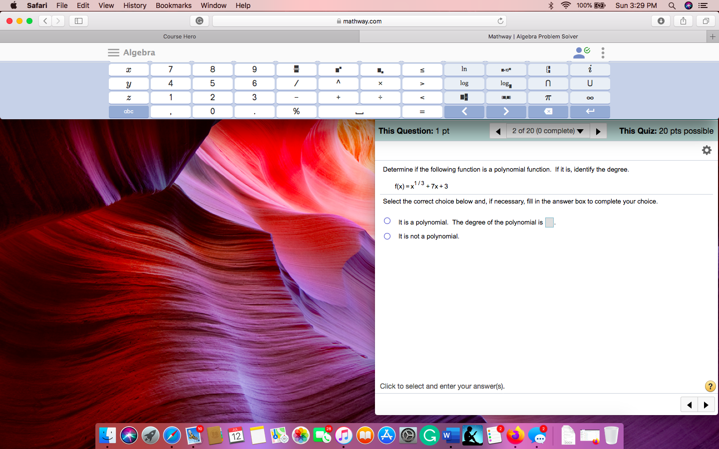Viewport: 719px width, 449px height.
Task: Select 'It is a polynomial' radio option
Action: tap(387, 221)
